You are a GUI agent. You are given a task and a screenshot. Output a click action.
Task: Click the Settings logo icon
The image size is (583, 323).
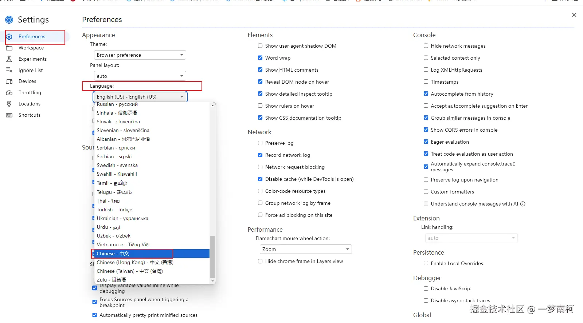pyautogui.click(x=9, y=20)
